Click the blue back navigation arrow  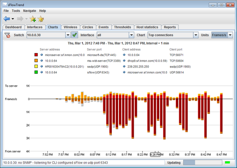pyautogui.click(x=7, y=19)
